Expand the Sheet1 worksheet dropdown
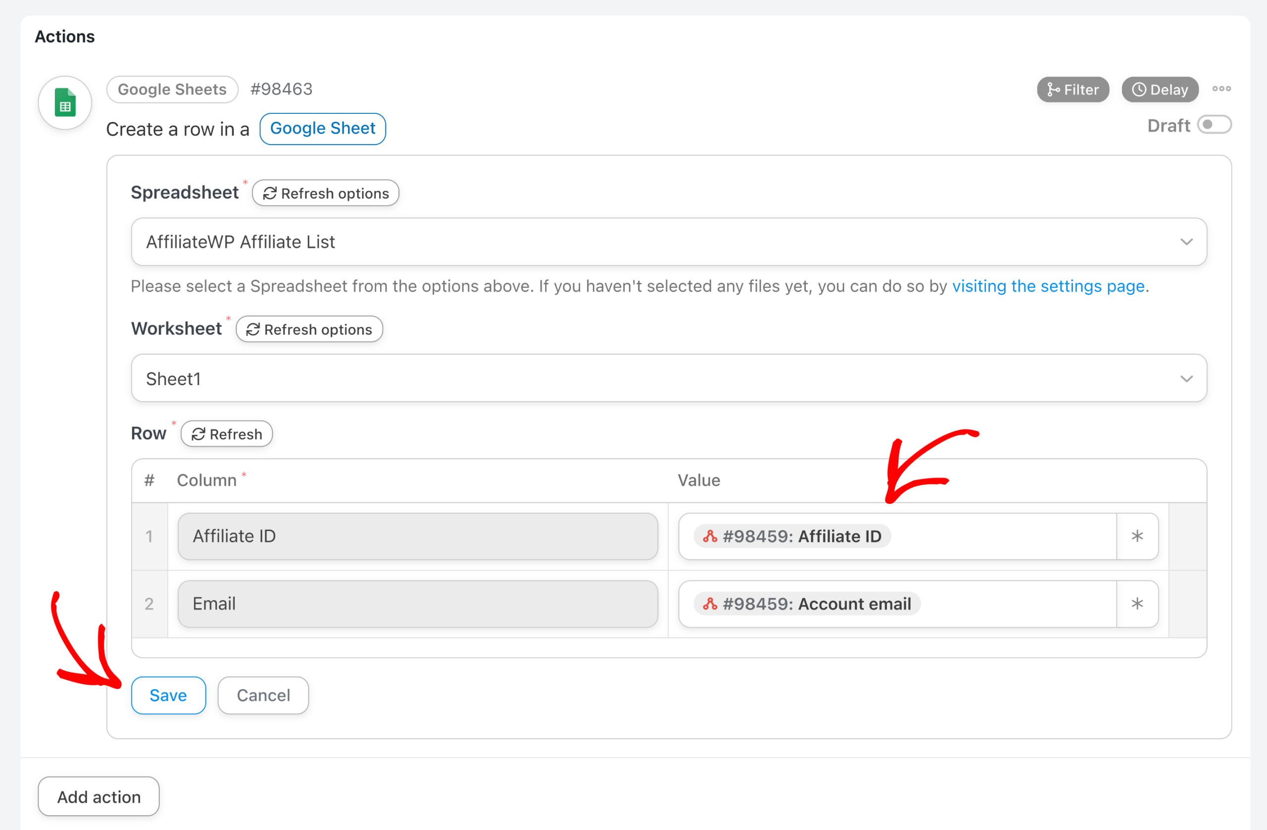The image size is (1267, 830). coord(669,378)
